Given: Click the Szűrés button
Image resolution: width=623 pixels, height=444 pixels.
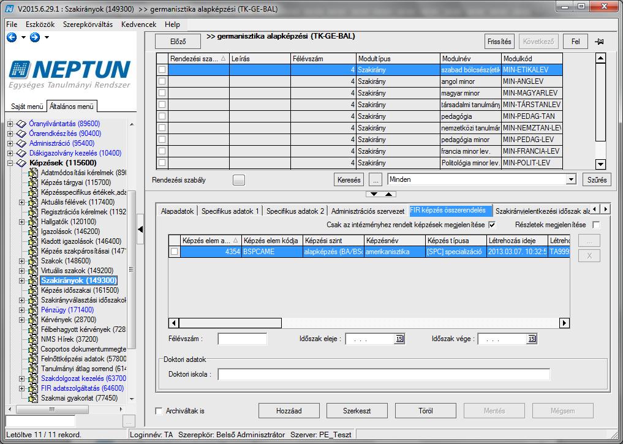Looking at the screenshot, I should pyautogui.click(x=597, y=180).
